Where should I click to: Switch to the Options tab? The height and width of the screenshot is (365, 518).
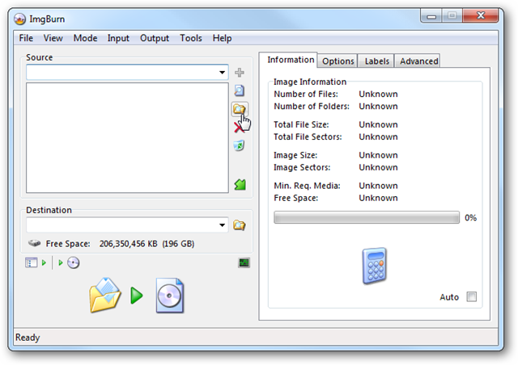click(338, 61)
